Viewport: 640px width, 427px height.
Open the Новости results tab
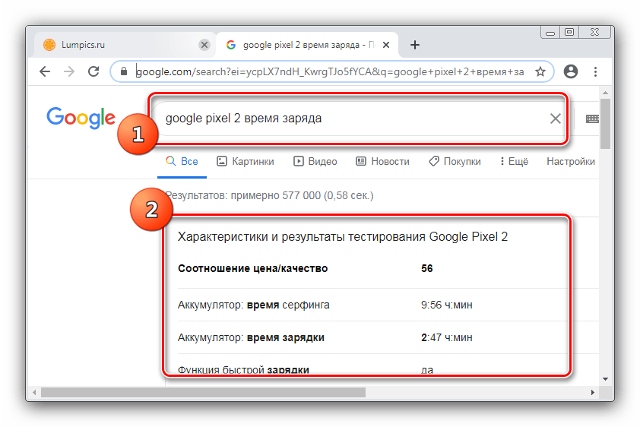point(382,161)
